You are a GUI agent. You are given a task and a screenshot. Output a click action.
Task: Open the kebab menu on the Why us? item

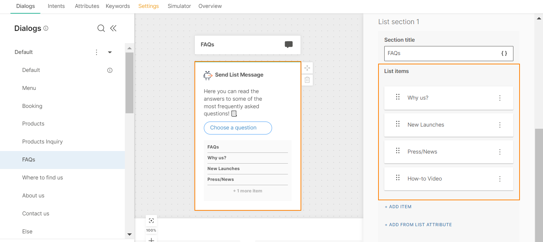point(500,98)
